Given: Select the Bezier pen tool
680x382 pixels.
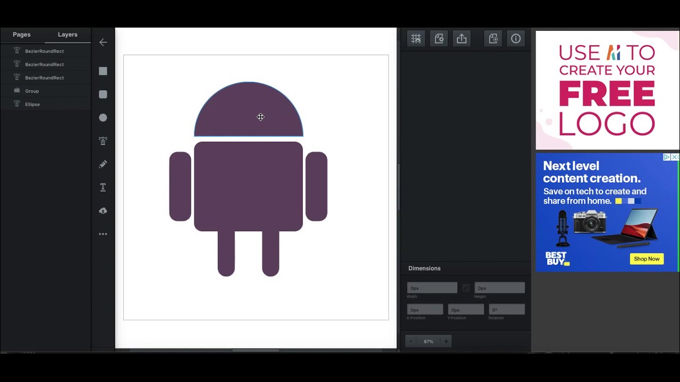Looking at the screenshot, I should [103, 141].
